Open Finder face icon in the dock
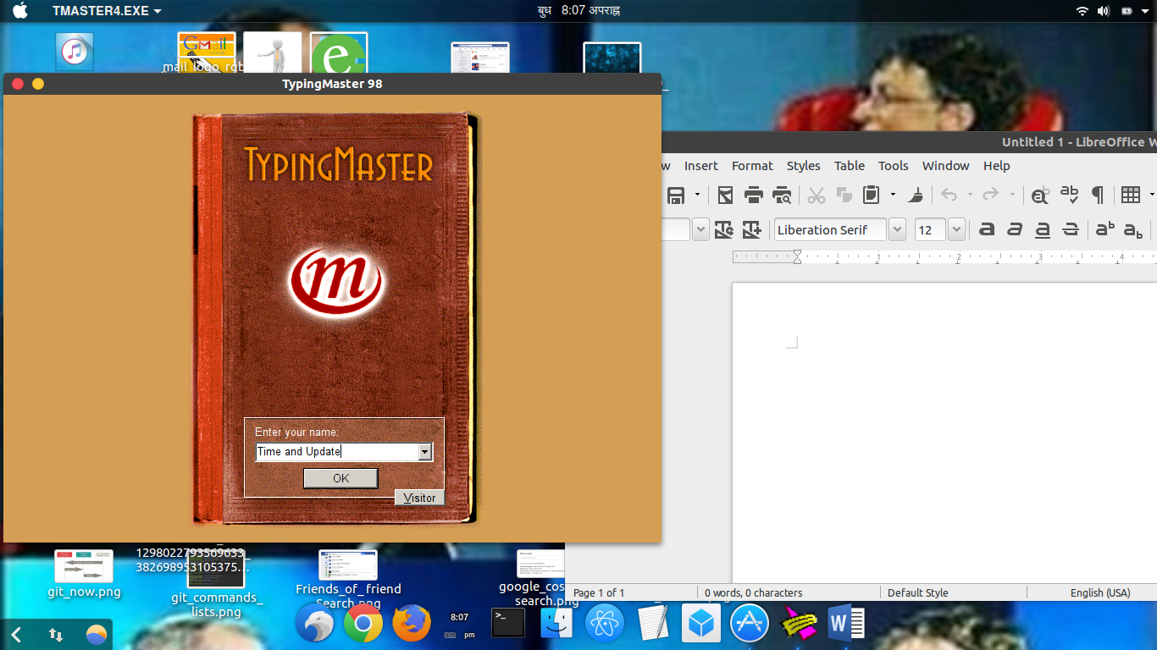Screen dimensions: 1157x650 click(558, 624)
